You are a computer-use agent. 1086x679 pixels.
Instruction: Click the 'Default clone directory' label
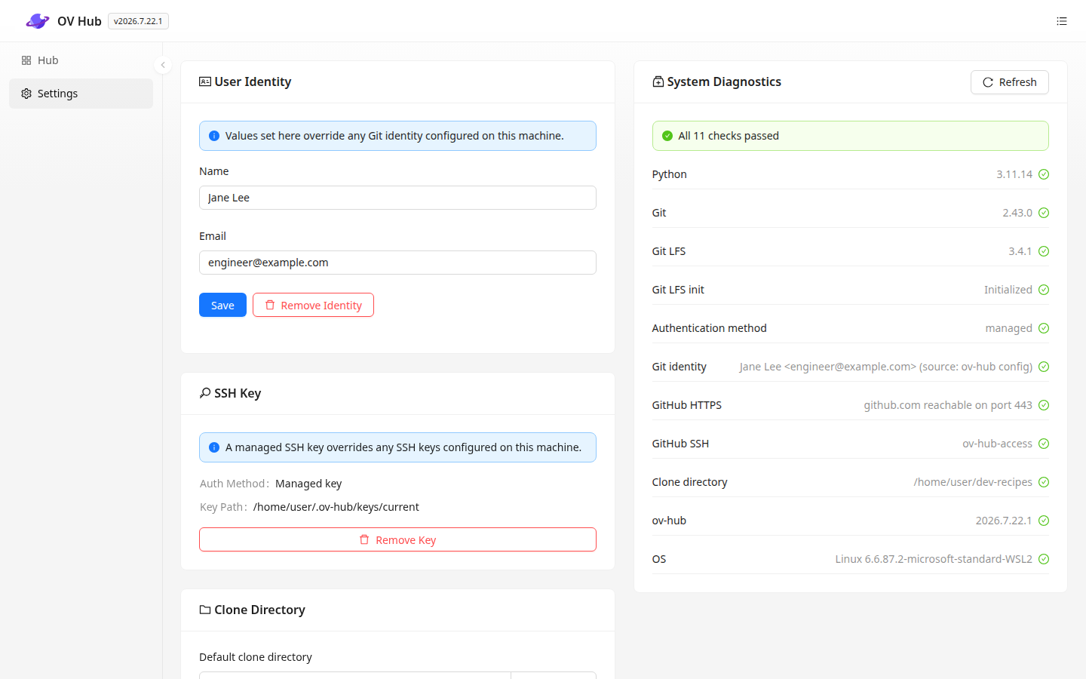click(x=256, y=657)
